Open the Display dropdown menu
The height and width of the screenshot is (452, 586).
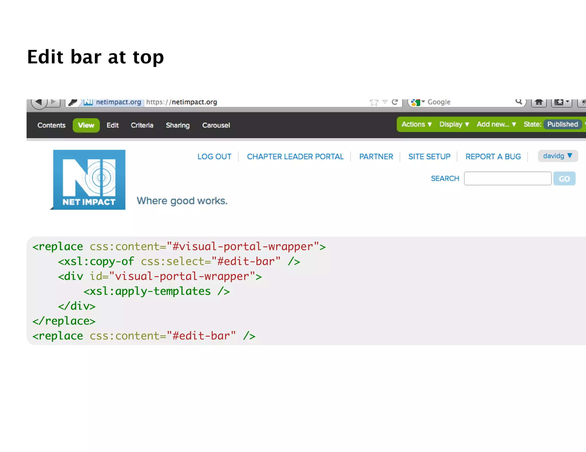(454, 124)
